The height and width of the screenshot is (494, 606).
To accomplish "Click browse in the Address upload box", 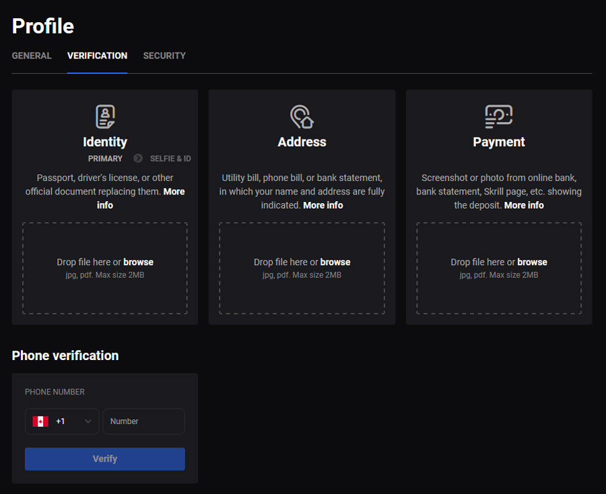I will pos(335,262).
